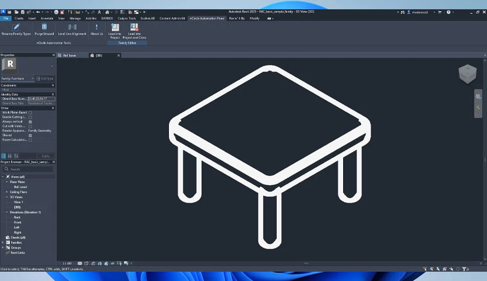The height and width of the screenshot is (281, 487).
Task: Select the Front elevation in Project Browser
Action: click(x=17, y=222)
